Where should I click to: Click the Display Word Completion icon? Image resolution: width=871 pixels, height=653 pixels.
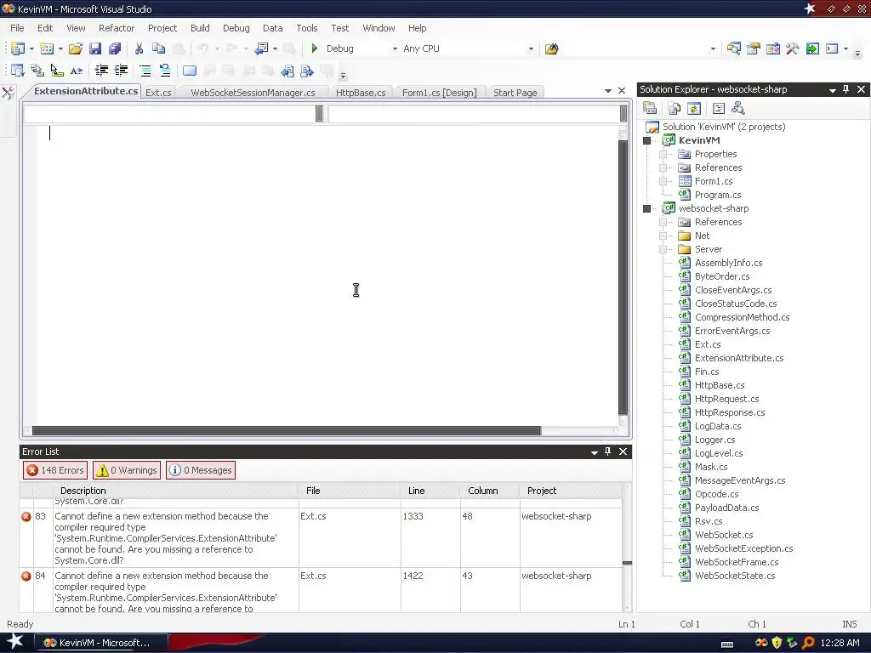click(x=77, y=71)
